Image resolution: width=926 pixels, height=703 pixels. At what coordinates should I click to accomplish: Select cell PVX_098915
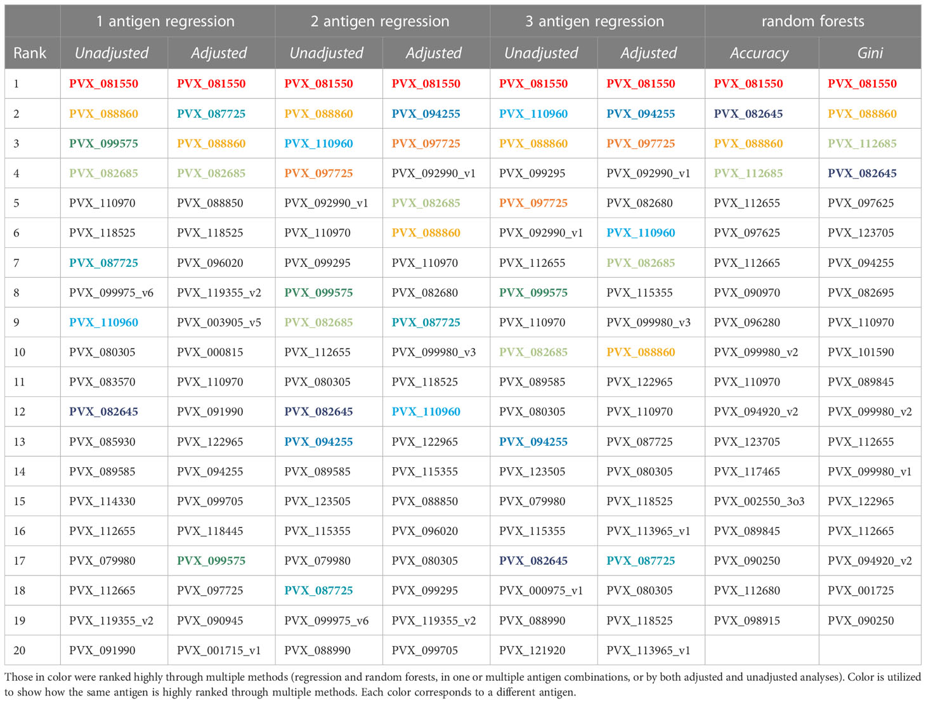click(747, 621)
